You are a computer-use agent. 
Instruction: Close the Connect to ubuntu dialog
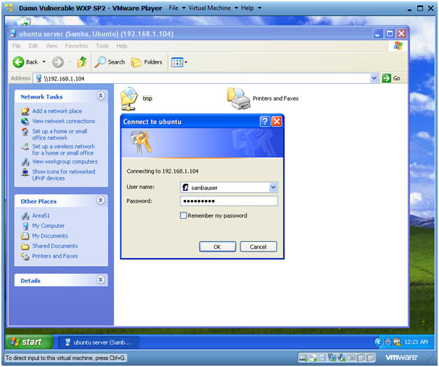[277, 122]
